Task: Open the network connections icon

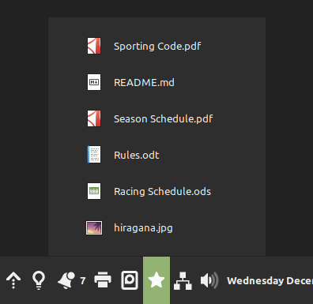Action: tap(183, 281)
